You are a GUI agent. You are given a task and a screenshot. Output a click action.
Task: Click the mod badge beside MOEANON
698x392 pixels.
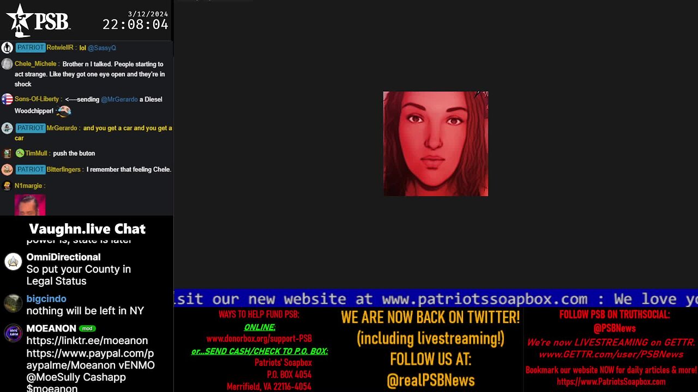(x=87, y=329)
